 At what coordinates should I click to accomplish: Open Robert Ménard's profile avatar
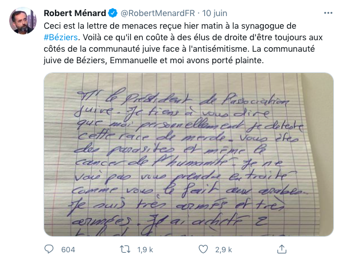point(23,21)
